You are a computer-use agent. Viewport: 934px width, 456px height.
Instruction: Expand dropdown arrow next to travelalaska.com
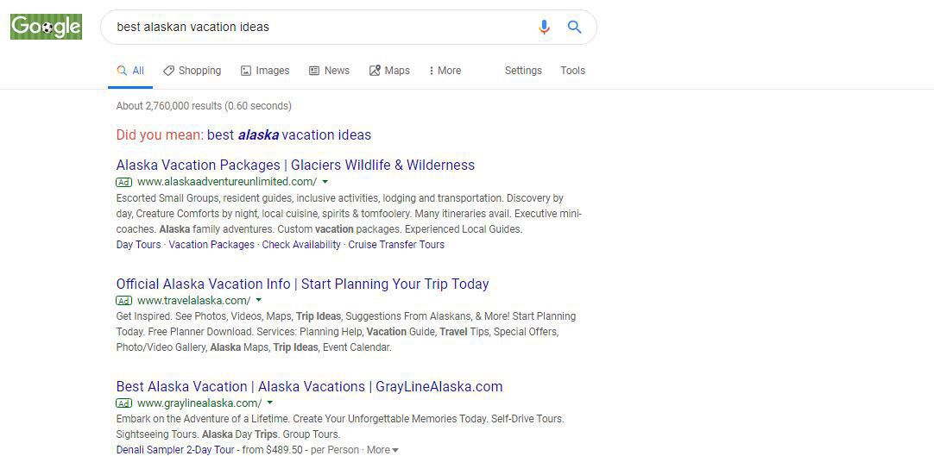258,301
